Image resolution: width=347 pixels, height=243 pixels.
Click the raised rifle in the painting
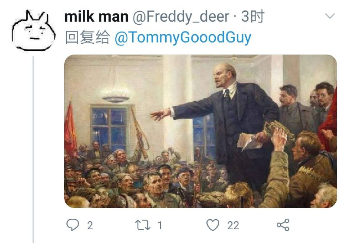[x=139, y=133]
